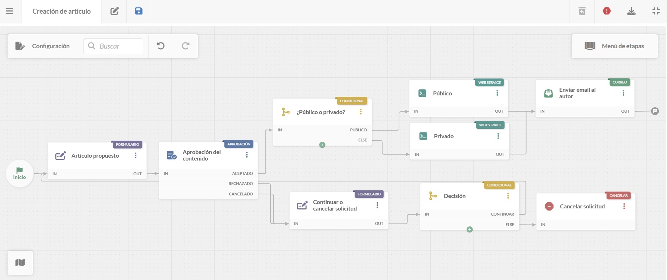The width and height of the screenshot is (667, 280).
Task: Click the form icon of Continuar o cancelar solicitud
Action: click(x=302, y=206)
